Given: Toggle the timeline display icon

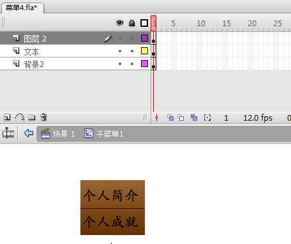Looking at the screenshot, I should pyautogui.click(x=8, y=133).
